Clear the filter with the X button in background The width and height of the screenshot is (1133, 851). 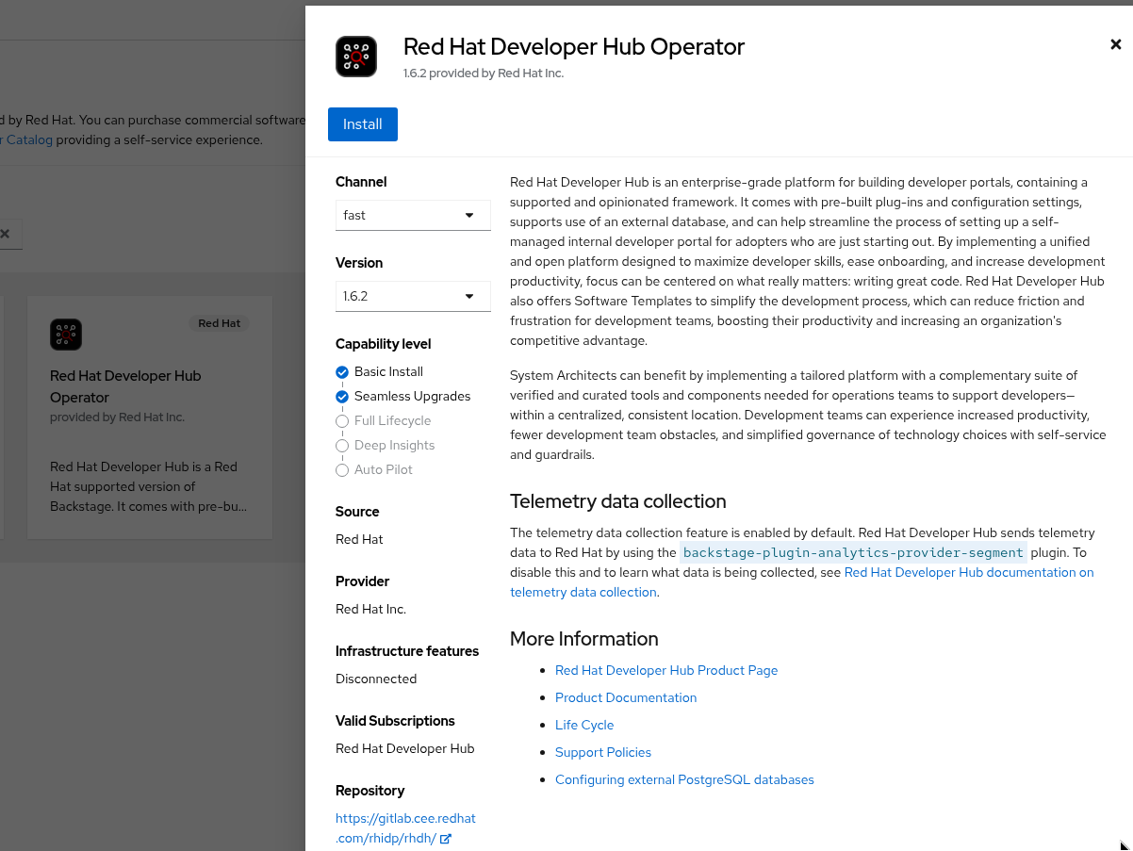(5, 234)
